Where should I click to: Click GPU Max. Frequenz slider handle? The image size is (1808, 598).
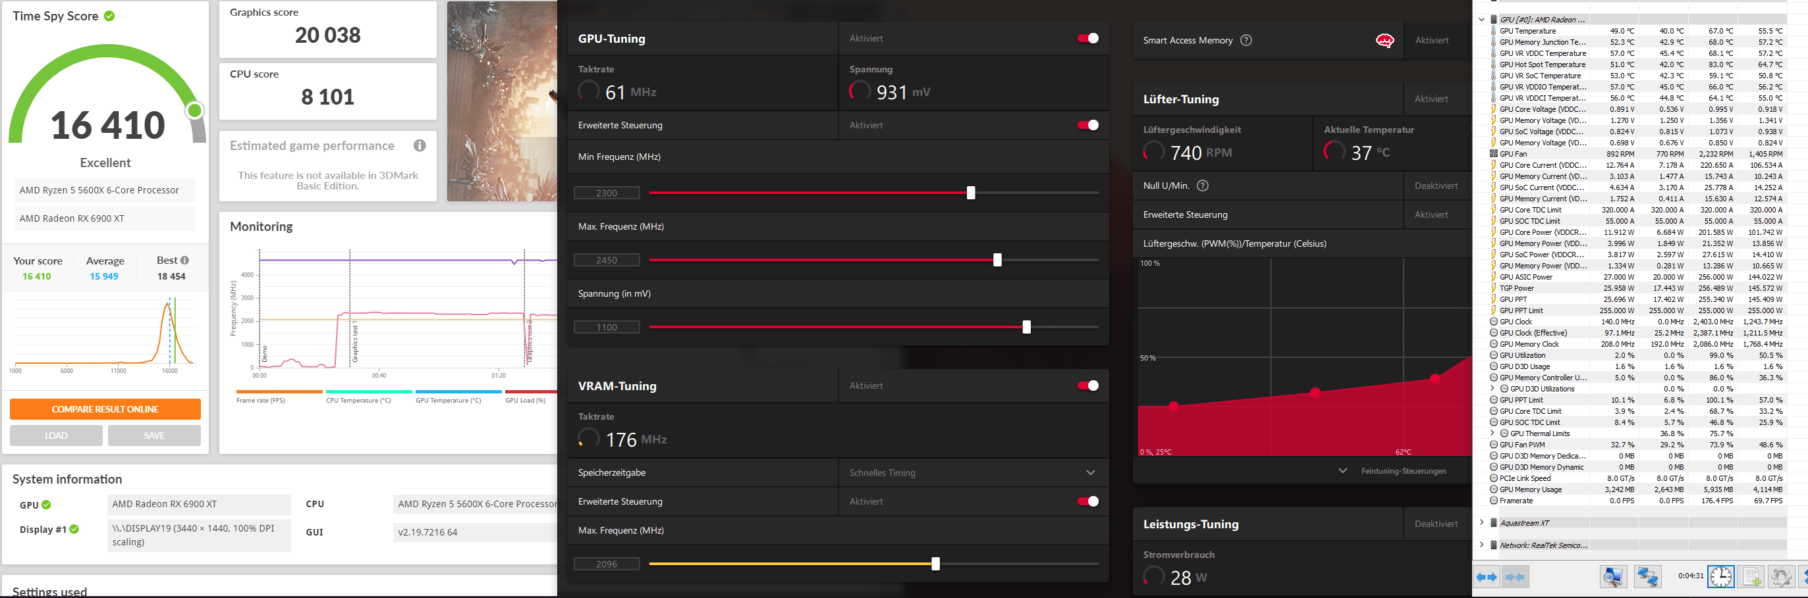tap(997, 260)
